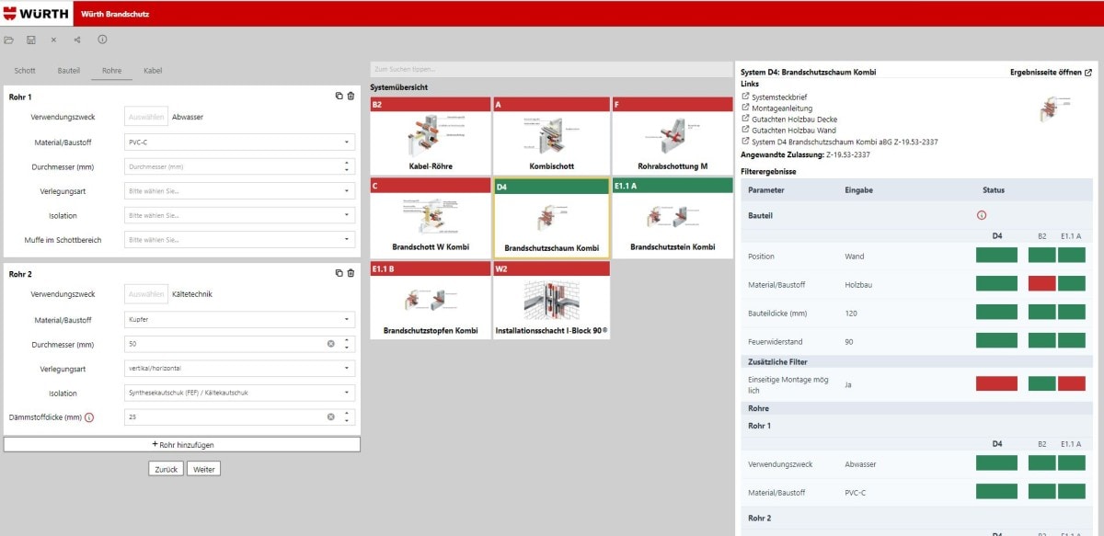The width and height of the screenshot is (1104, 536).
Task: Click Auswählen for Rohr 2 Verwendungszweck
Action: click(146, 294)
